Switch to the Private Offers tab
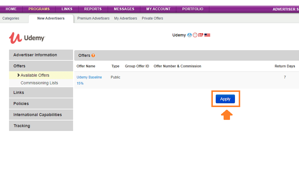Screen dimensions: 299x175 pos(152,18)
